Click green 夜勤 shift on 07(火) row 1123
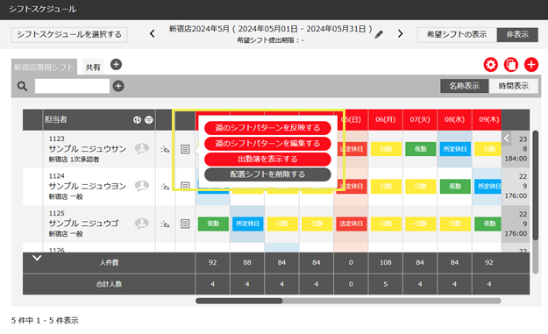 coord(420,149)
